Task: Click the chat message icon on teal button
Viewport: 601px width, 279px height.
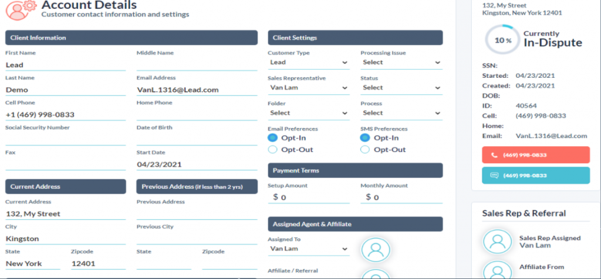Action: point(495,175)
